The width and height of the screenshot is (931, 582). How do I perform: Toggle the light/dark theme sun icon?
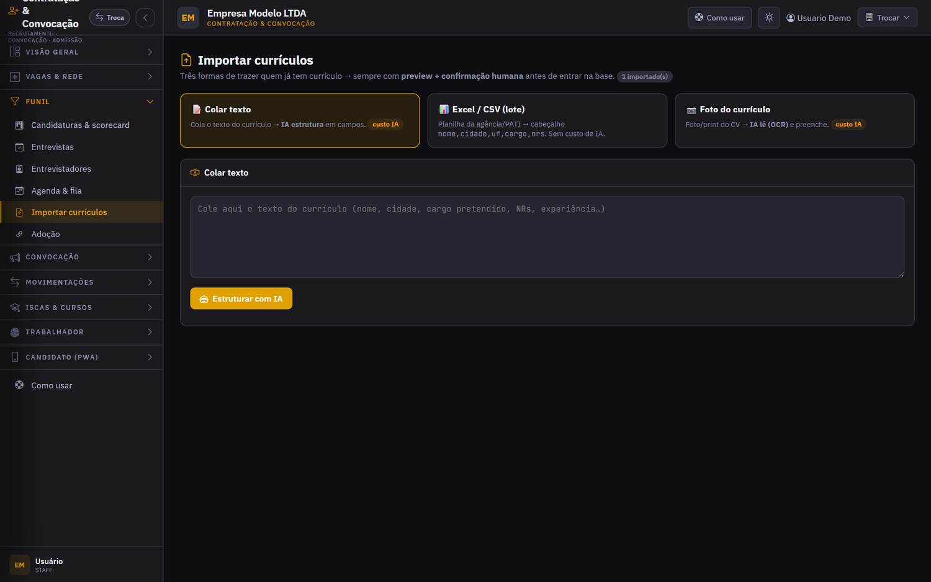pyautogui.click(x=769, y=17)
